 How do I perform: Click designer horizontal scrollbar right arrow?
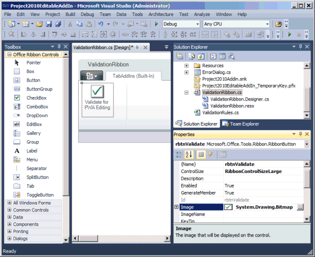coord(167,238)
